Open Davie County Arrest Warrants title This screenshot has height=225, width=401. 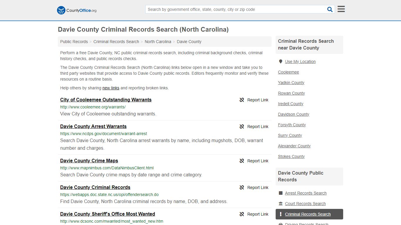93,126
